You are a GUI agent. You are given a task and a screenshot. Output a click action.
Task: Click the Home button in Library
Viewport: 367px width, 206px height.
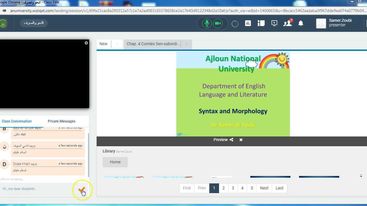pos(115,162)
